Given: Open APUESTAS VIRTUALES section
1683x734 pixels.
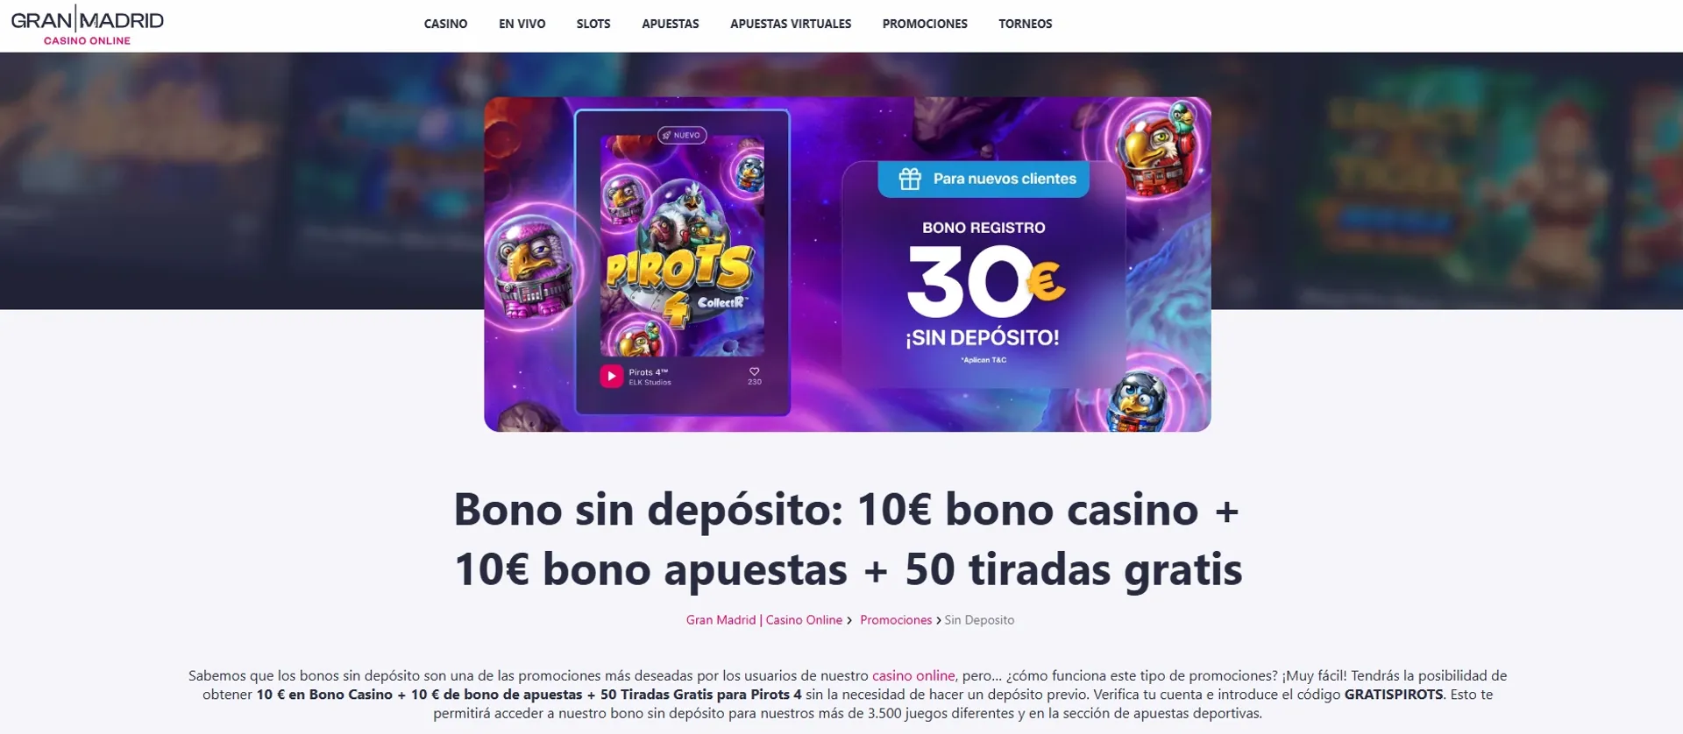Looking at the screenshot, I should click(791, 24).
